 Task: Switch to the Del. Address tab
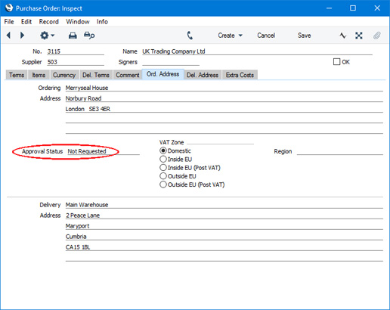(x=203, y=75)
